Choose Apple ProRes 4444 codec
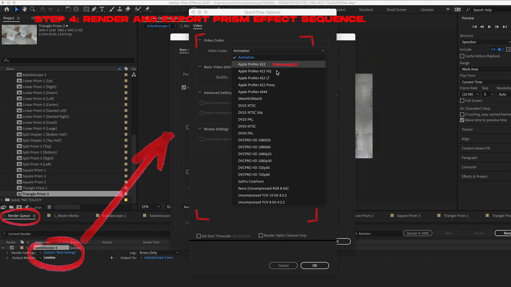The height and width of the screenshot is (287, 511). 278,92
